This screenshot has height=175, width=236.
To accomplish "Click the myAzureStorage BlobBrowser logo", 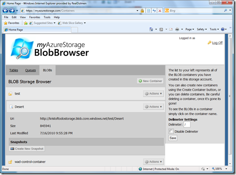I will pos(50,49).
